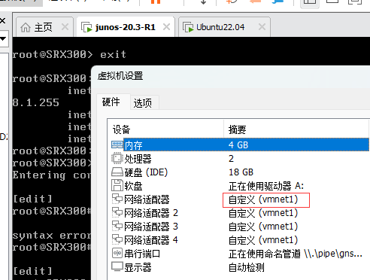Select the 处理器 device name
Screen dimensions: 370x280
[x=138, y=159]
